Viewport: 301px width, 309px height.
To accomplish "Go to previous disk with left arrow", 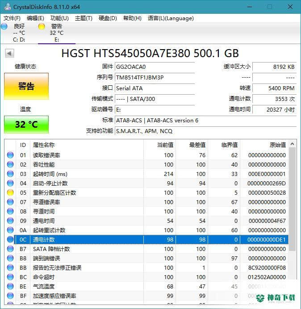I will click(9, 53).
